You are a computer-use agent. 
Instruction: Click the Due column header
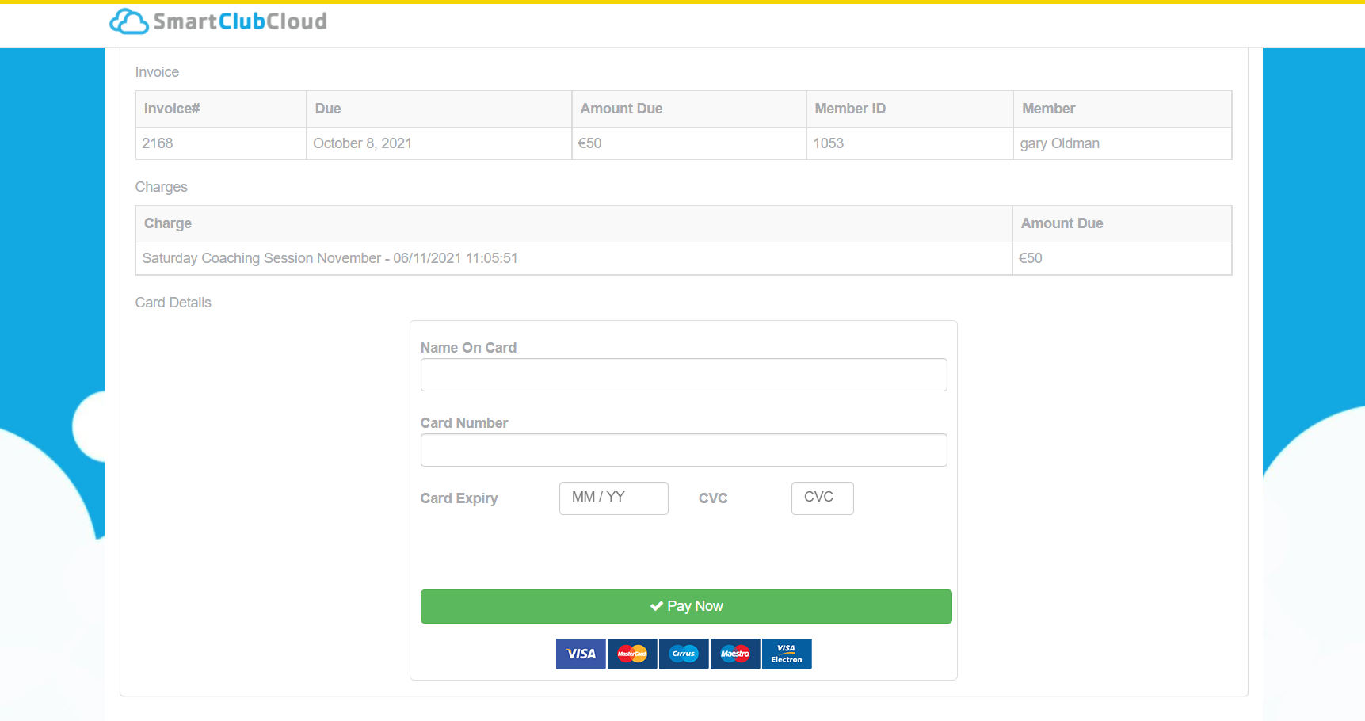[439, 109]
